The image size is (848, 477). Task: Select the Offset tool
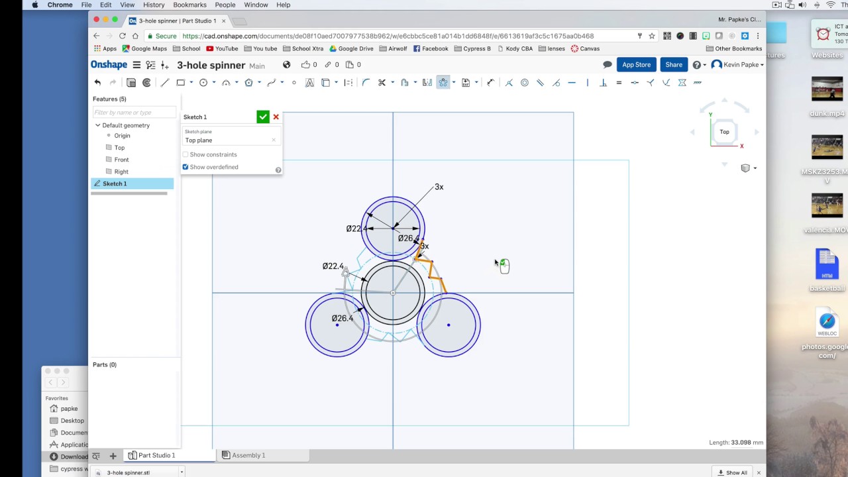pyautogui.click(x=404, y=83)
